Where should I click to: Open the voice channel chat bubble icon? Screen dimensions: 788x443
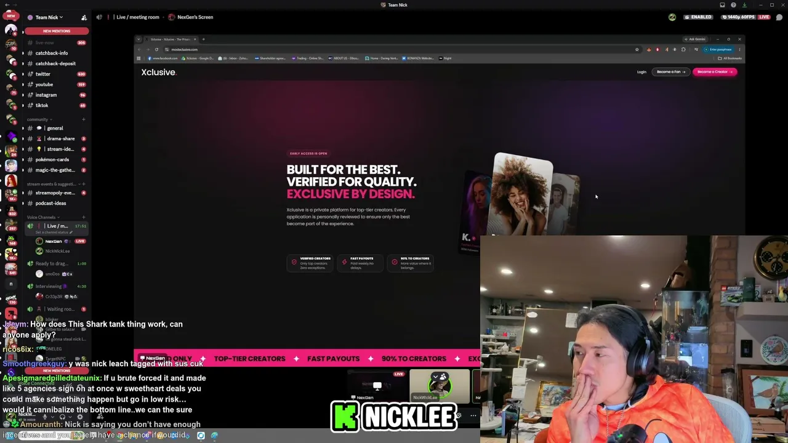[779, 17]
